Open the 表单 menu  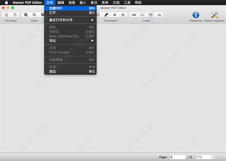[x=105, y=3]
